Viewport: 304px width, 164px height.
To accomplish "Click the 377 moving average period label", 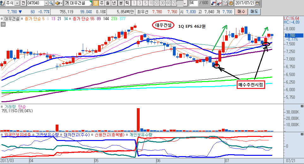I will coord(122,19).
